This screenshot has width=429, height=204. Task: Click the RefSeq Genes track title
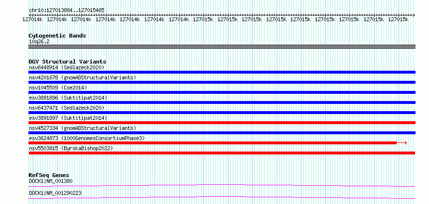(x=49, y=175)
